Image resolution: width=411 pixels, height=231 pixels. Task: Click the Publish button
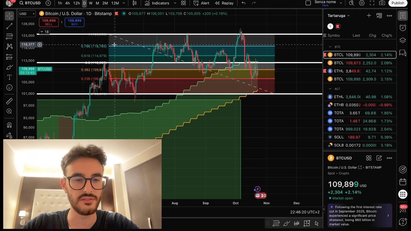click(398, 3)
